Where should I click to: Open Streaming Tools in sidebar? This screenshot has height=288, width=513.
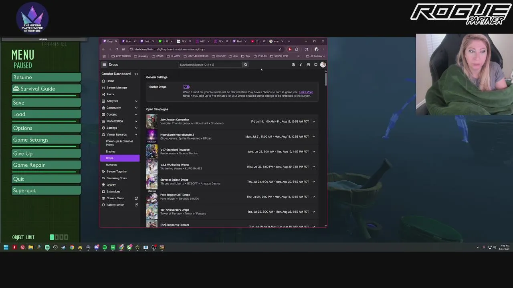point(120,178)
